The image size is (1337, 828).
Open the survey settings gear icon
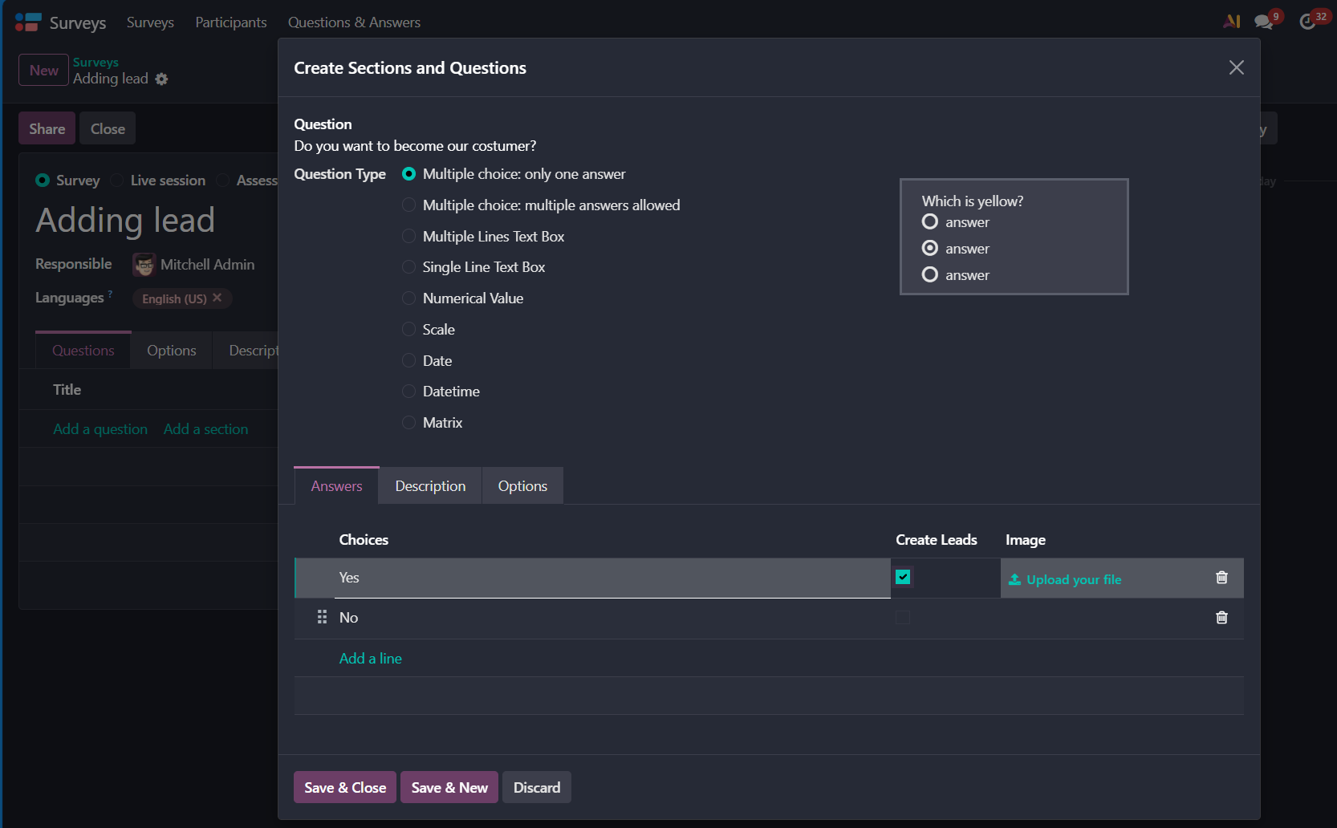click(161, 79)
